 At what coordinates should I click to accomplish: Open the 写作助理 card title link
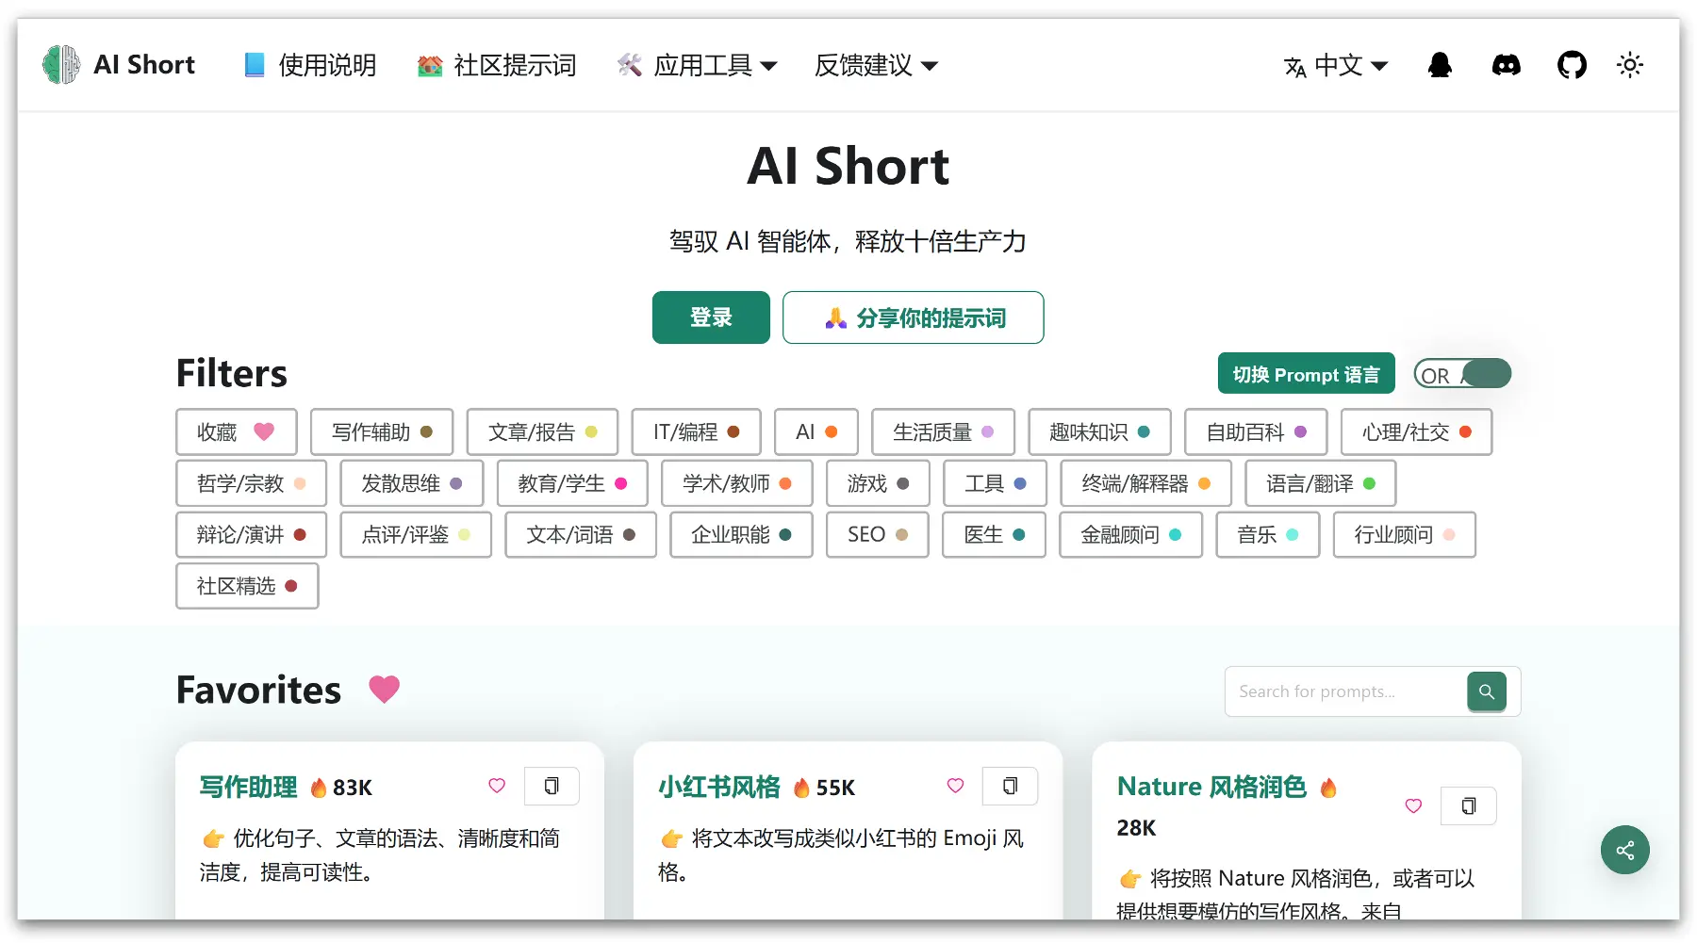(249, 787)
